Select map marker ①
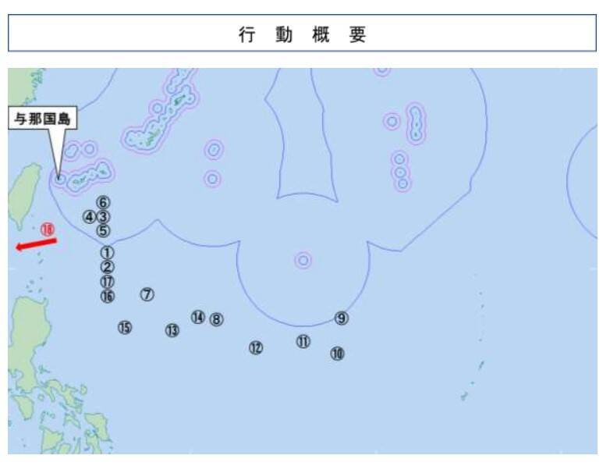Screen dimensions: 603x466 (x=108, y=253)
